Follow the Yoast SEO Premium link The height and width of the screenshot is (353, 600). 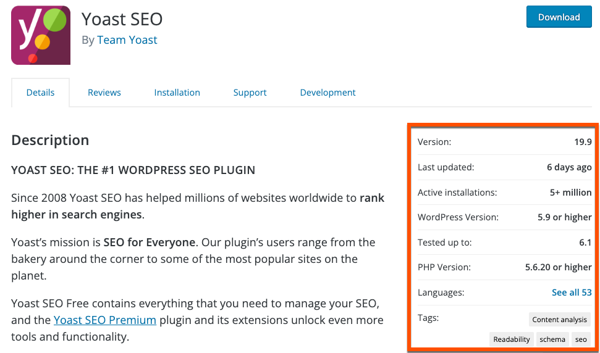tap(105, 320)
